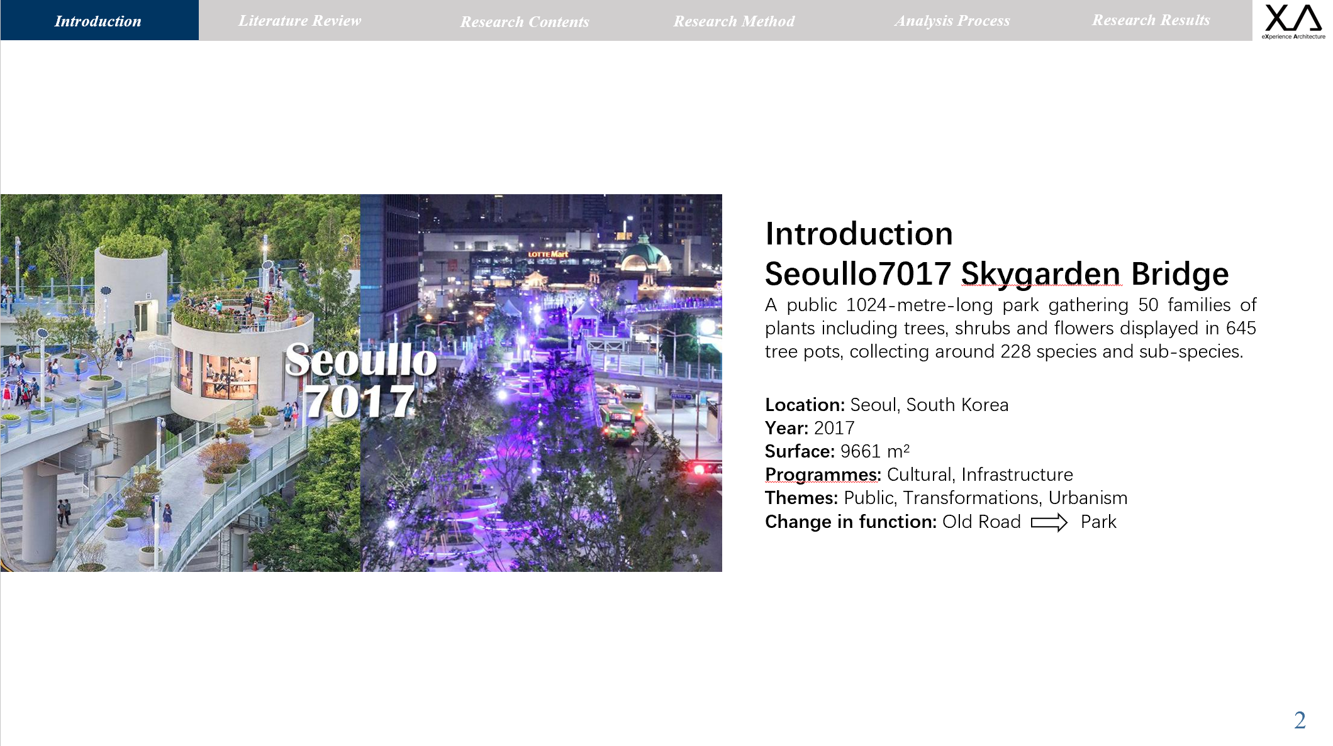Go to the Research Contents section tab

click(x=524, y=21)
